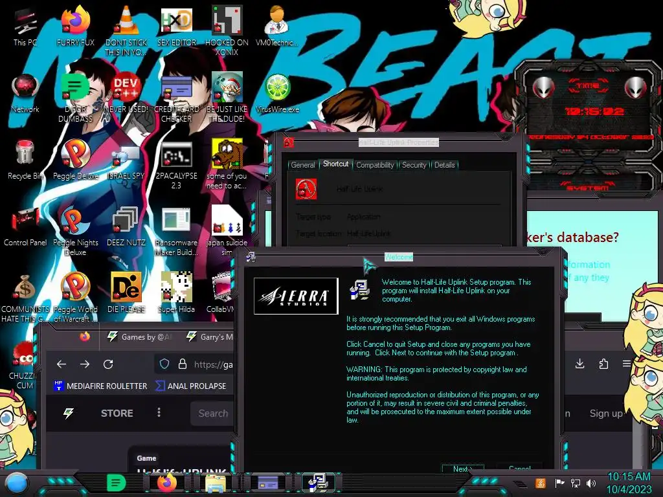Open File Explorer from the taskbar

tap(215, 483)
